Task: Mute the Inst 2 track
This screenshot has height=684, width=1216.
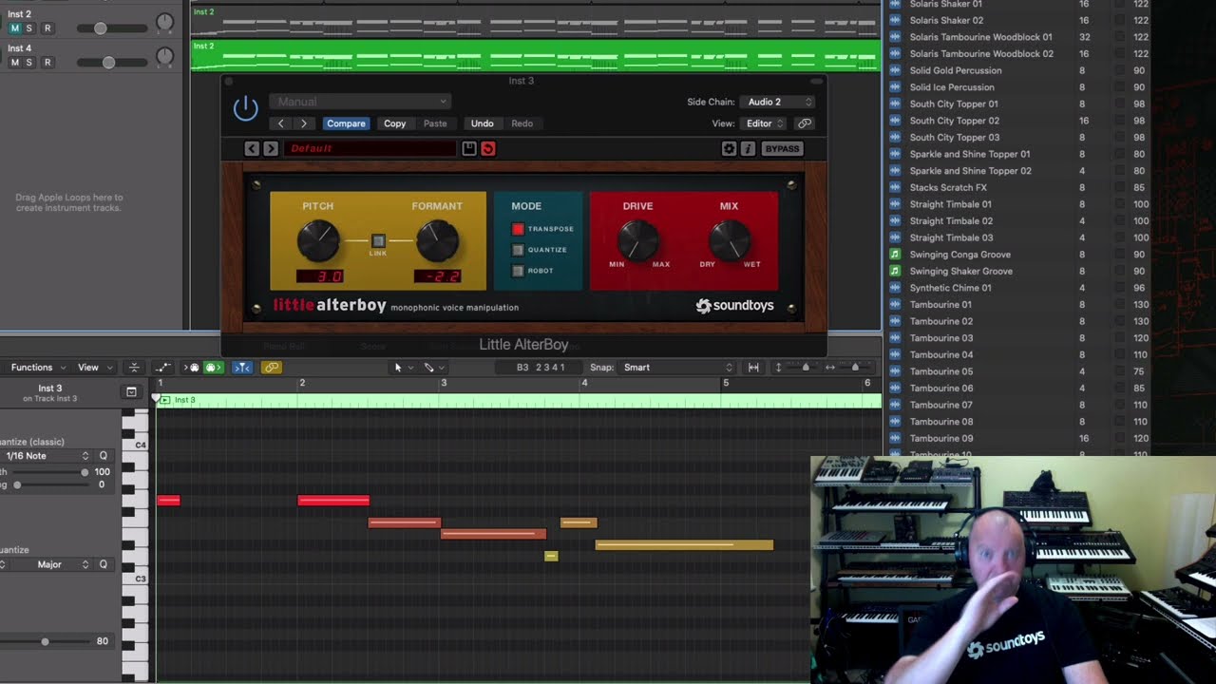Action: tap(14, 28)
